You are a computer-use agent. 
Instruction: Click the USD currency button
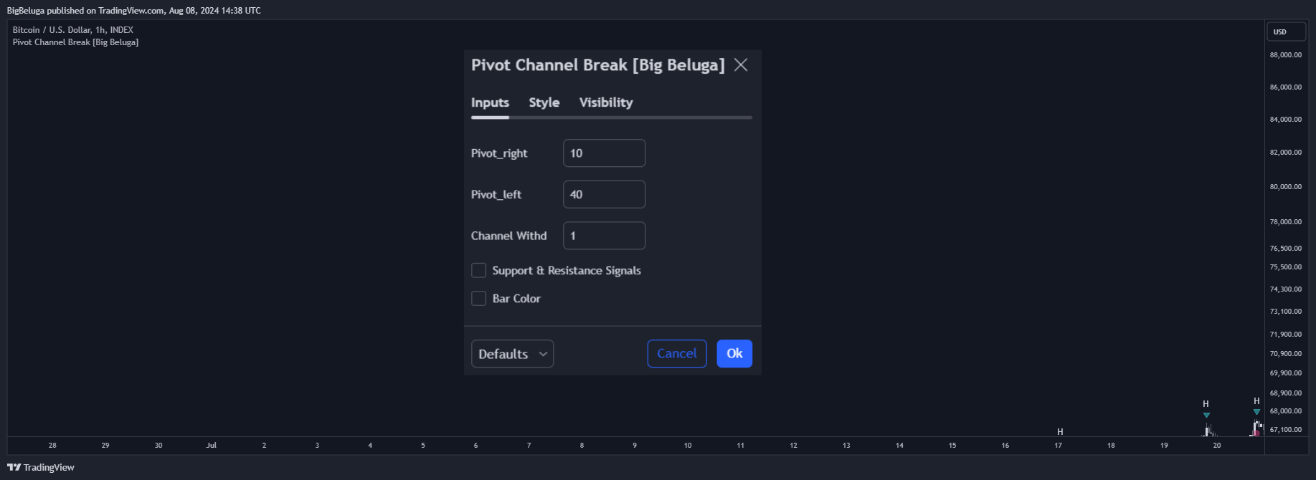coord(1286,32)
